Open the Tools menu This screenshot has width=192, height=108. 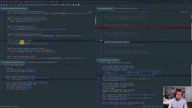coord(44,2)
